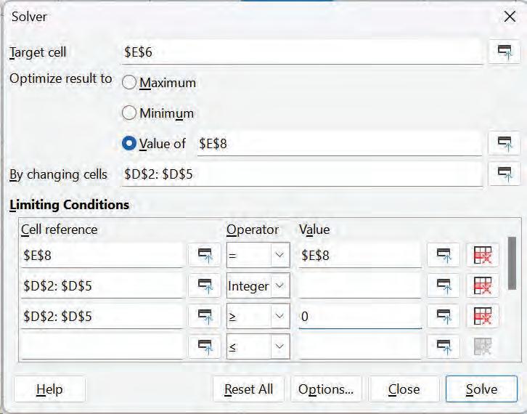Screen dimensions: 527x414
Task: Click shrink icon for By changing cells
Action: 504,174
